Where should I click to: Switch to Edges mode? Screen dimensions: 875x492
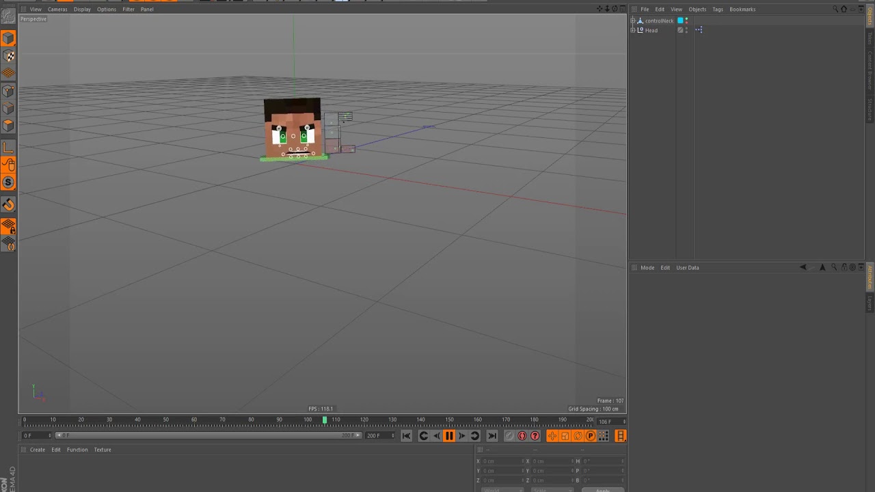click(x=8, y=108)
